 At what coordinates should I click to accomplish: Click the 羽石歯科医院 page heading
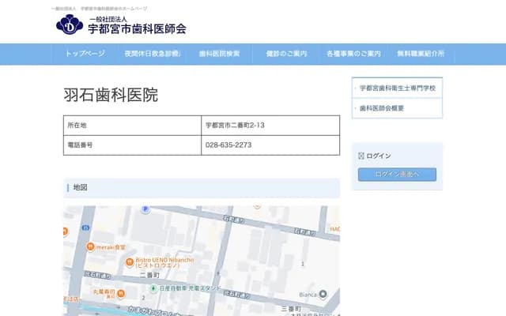pyautogui.click(x=111, y=95)
